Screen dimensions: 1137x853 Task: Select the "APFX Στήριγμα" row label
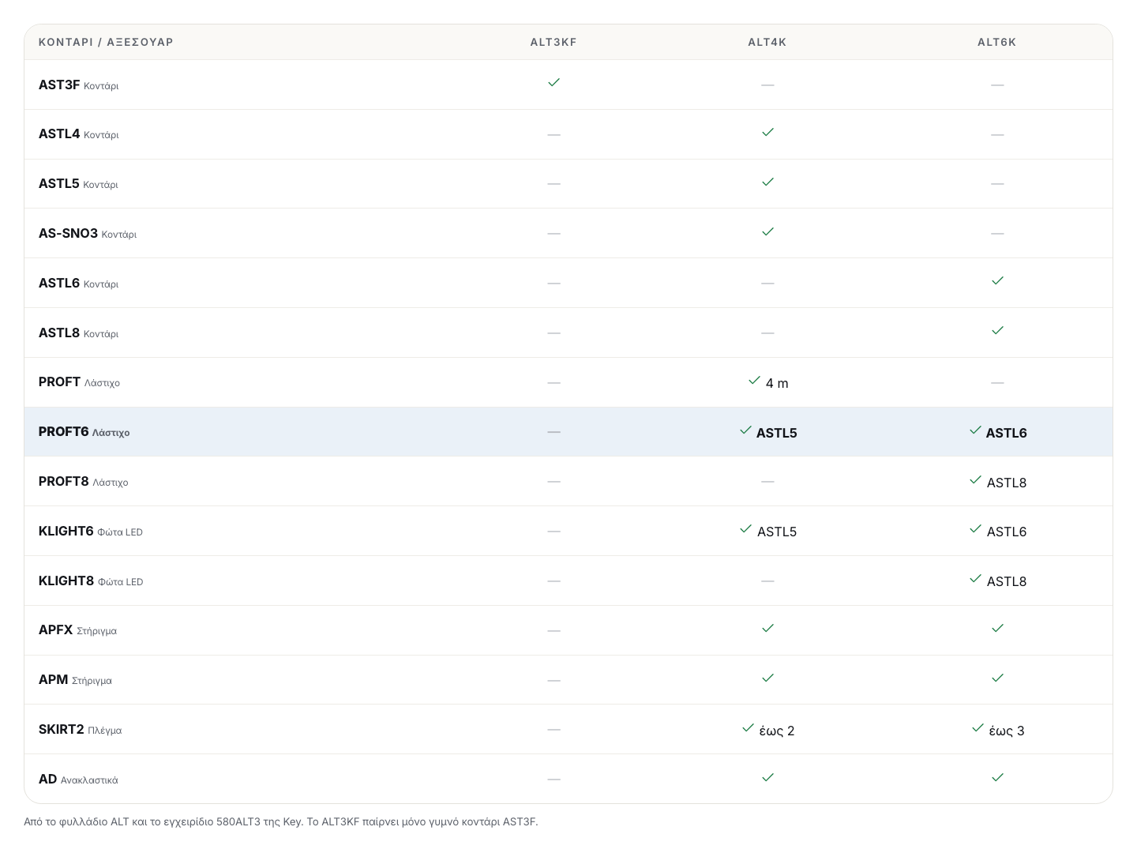pos(77,630)
